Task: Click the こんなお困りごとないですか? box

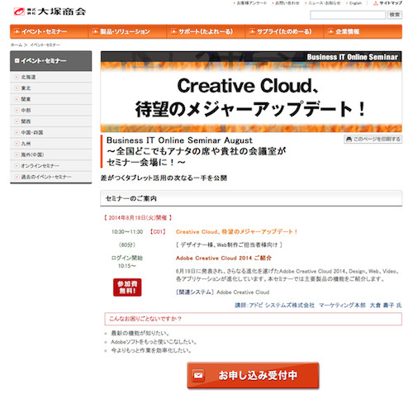Action: pyautogui.click(x=253, y=319)
